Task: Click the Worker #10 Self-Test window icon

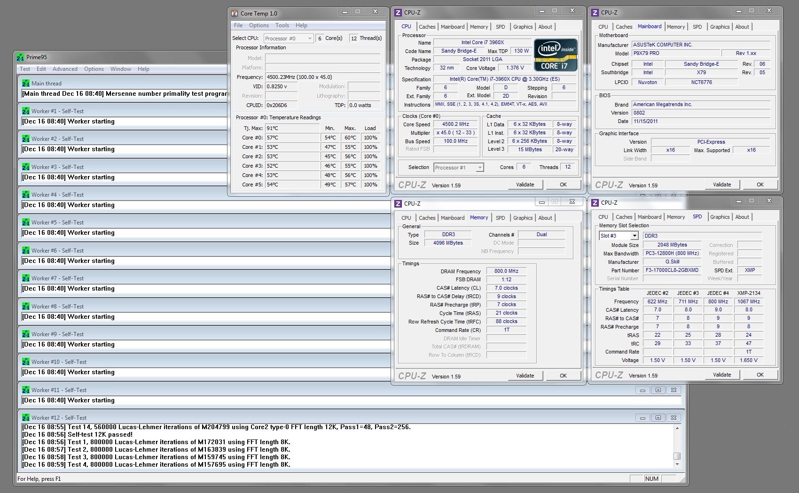Action: click(25, 362)
